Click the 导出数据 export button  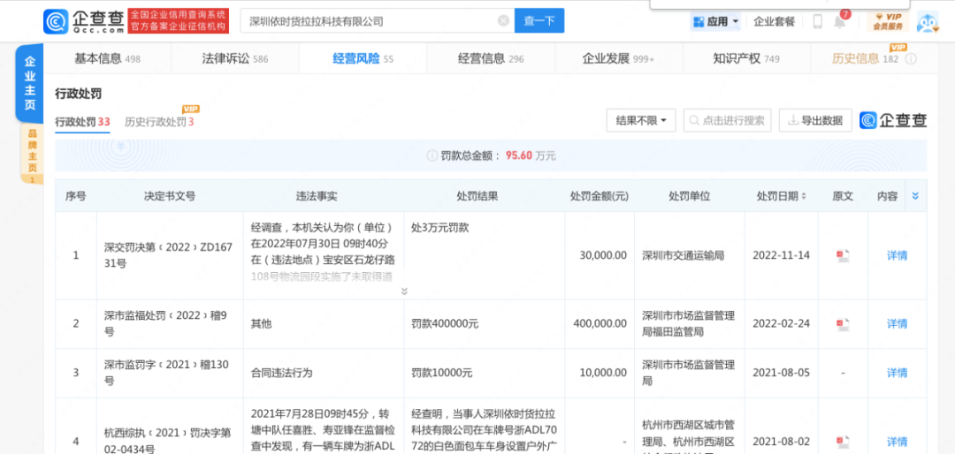(x=815, y=120)
